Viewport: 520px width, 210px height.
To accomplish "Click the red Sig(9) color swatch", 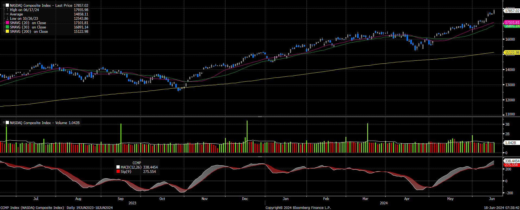I will point(118,172).
